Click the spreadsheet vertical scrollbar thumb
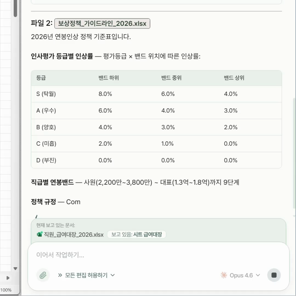 click(15, 8)
